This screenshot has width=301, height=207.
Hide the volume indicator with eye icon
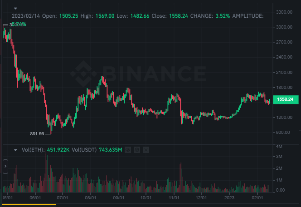128,150
